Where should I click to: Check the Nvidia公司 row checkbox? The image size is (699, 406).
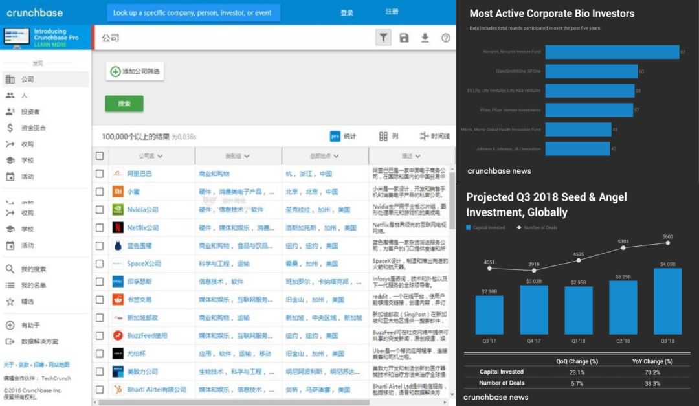coord(100,210)
